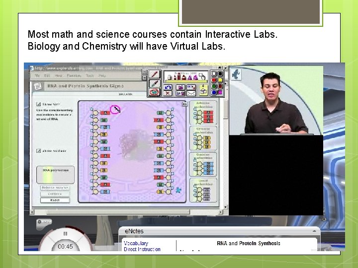Toggle the Show hint checkbox

click(x=38, y=104)
